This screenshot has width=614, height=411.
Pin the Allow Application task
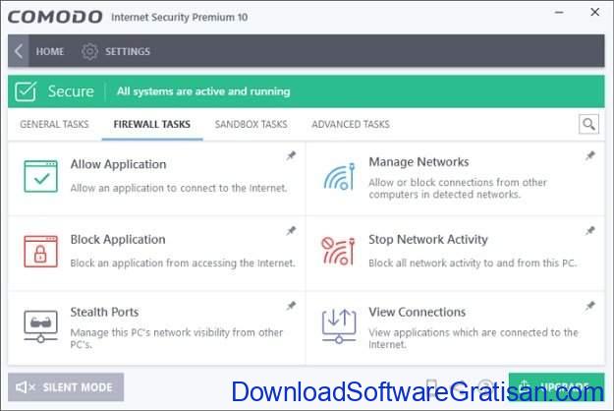click(x=291, y=156)
